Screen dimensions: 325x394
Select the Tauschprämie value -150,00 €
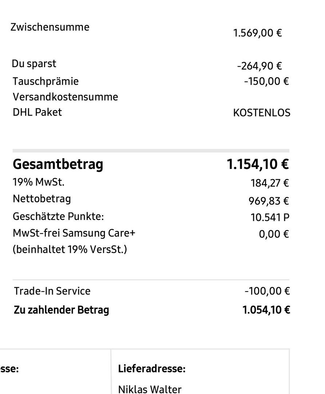click(266, 81)
